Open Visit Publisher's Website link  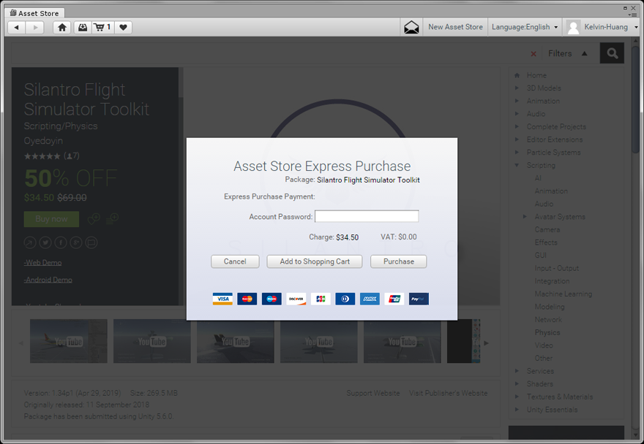tap(448, 393)
